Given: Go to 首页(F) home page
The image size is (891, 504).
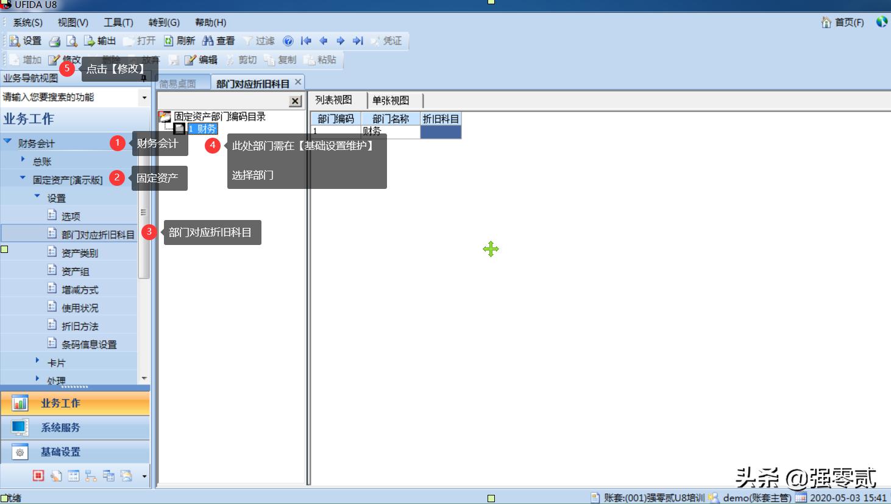Looking at the screenshot, I should [843, 23].
